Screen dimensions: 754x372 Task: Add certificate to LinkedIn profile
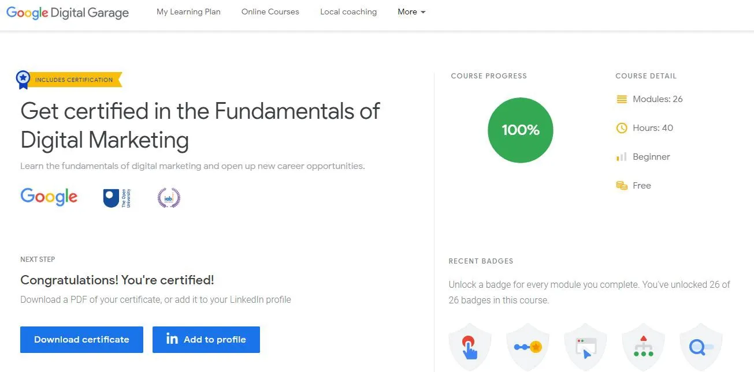point(206,340)
